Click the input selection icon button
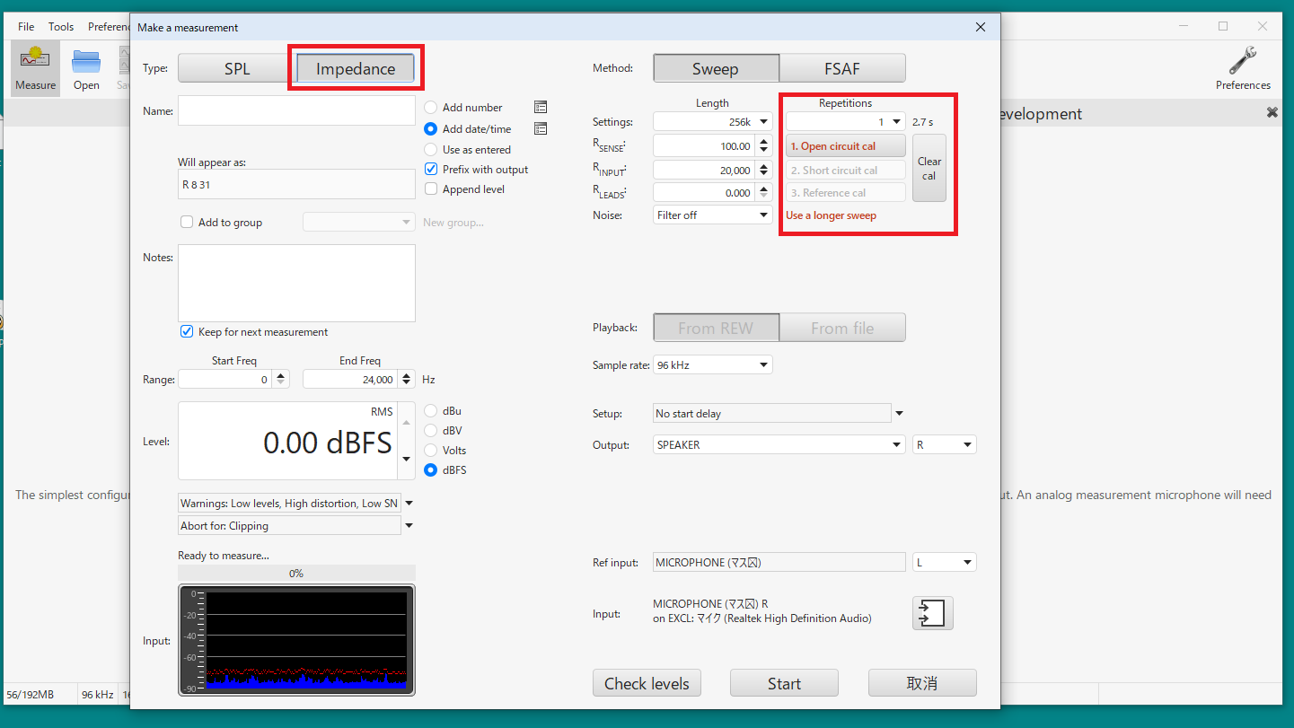This screenshot has height=728, width=1294. [932, 613]
